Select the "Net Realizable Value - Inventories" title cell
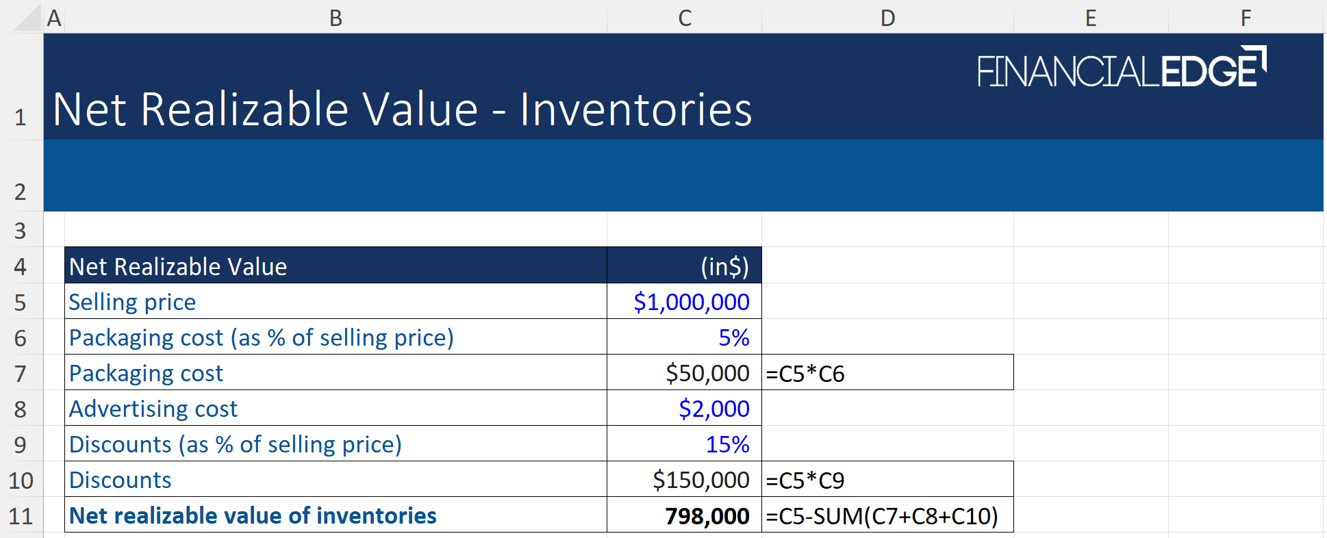Viewport: 1327px width, 538px height. click(403, 110)
